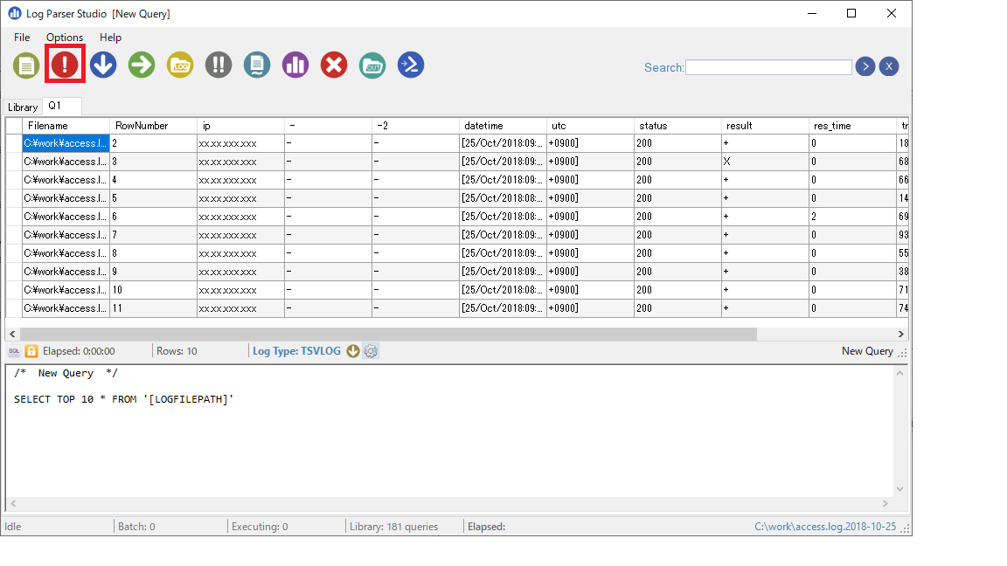
Task: Abort the query with the red X icon
Action: click(333, 66)
